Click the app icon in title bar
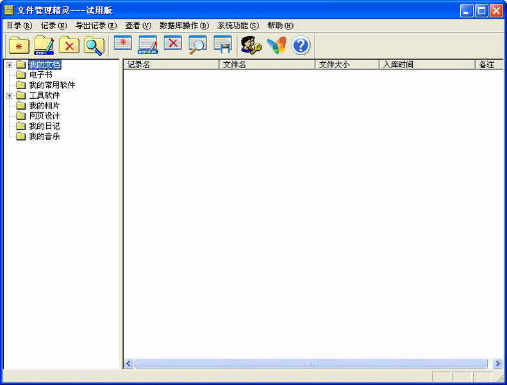Viewport: 507px width, 385px height. tap(9, 10)
